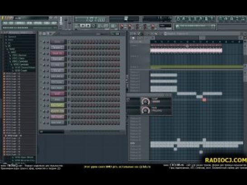Select the bright green channel button
The height and width of the screenshot is (185, 247).
[58, 105]
